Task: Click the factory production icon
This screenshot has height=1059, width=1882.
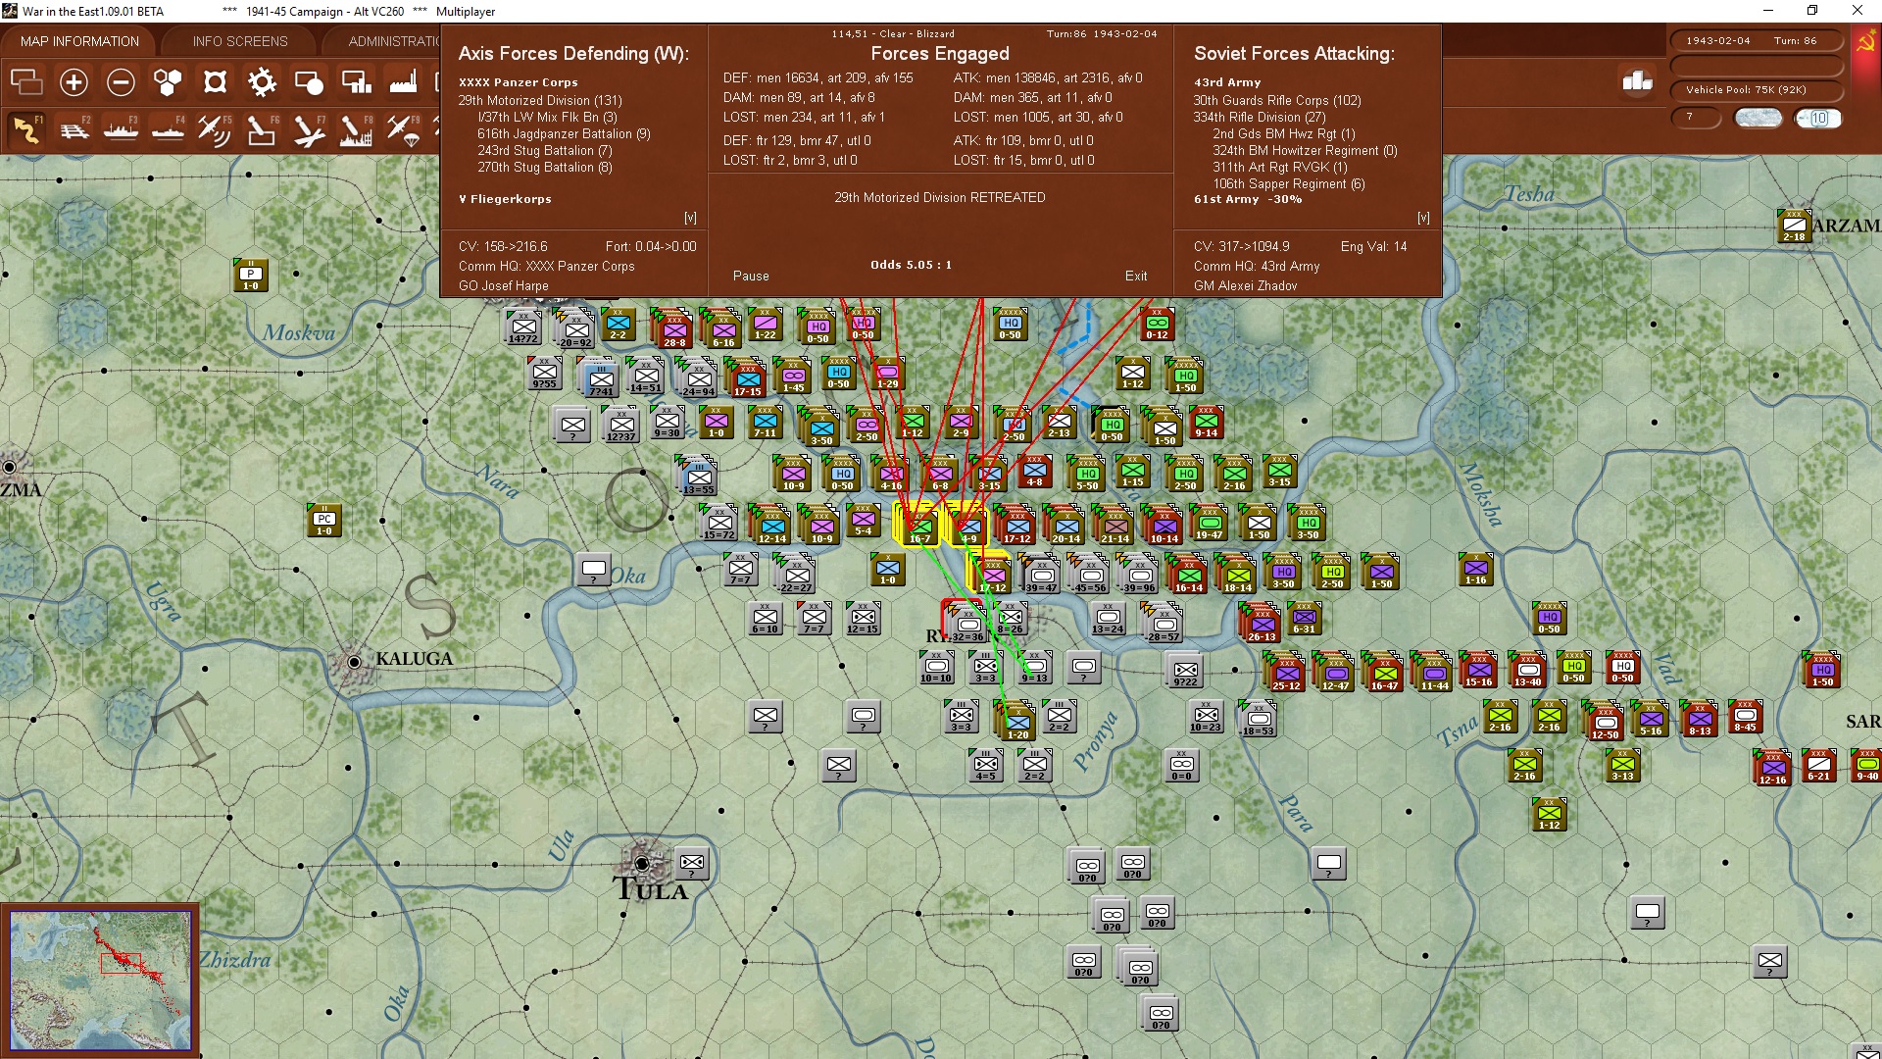Action: click(x=403, y=82)
